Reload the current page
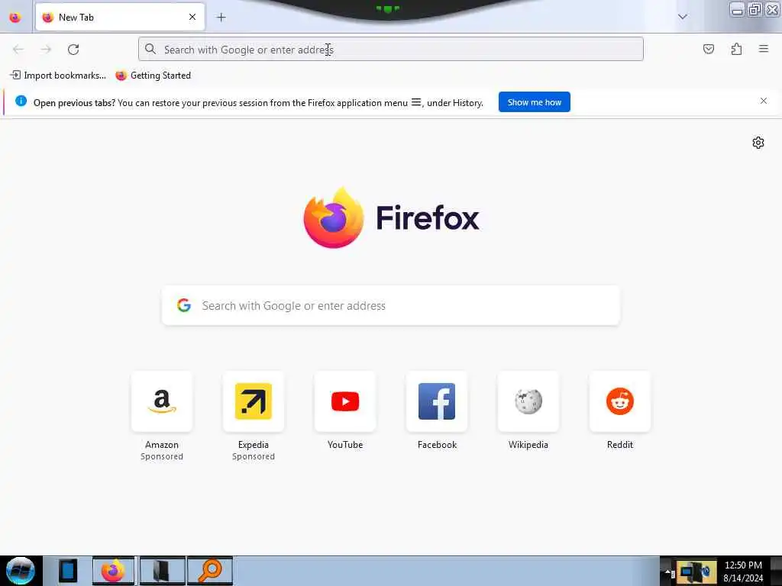This screenshot has width=782, height=586. (x=73, y=50)
